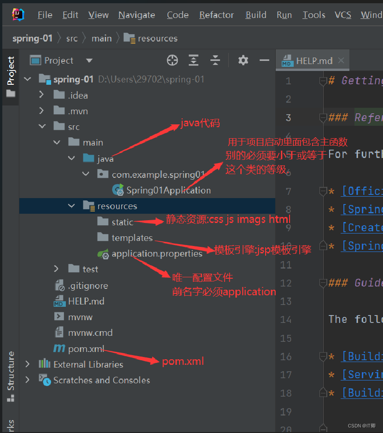
Task: Collapse the com.example.spring01 package
Action: (86, 174)
